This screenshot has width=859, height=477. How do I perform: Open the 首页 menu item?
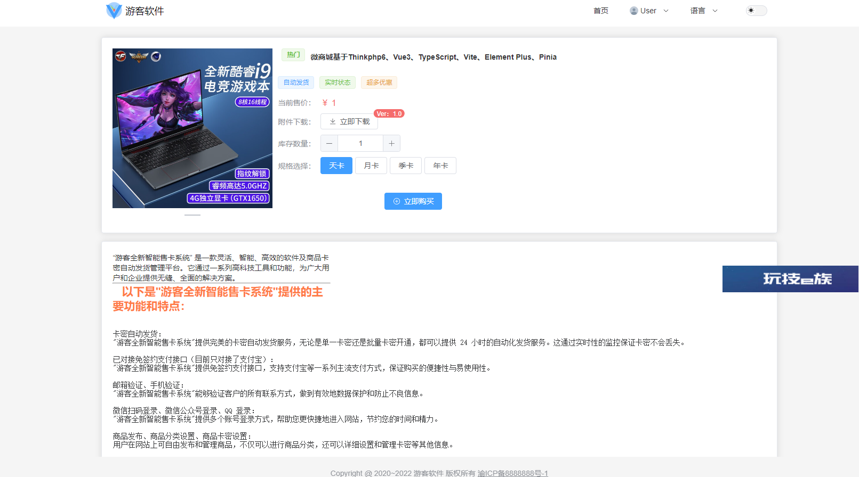pos(601,11)
